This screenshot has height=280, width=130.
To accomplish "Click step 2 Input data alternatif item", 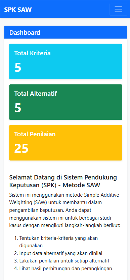I will tap(58, 253).
